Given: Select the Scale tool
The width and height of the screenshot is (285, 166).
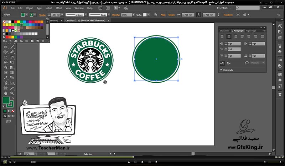Looking at the screenshot, I should coord(12,57).
